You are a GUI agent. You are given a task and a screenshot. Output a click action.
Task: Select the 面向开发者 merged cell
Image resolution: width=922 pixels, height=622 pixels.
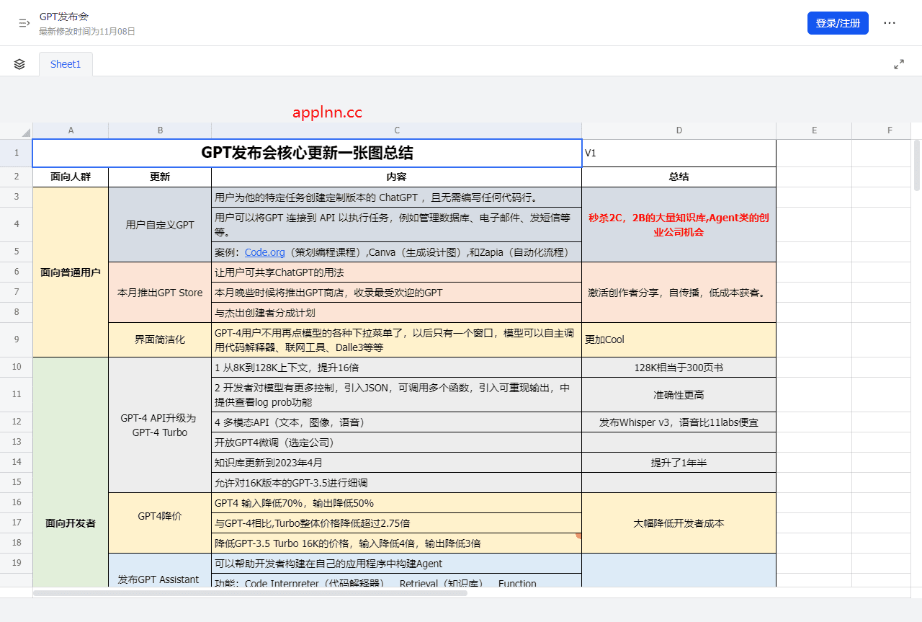[69, 523]
